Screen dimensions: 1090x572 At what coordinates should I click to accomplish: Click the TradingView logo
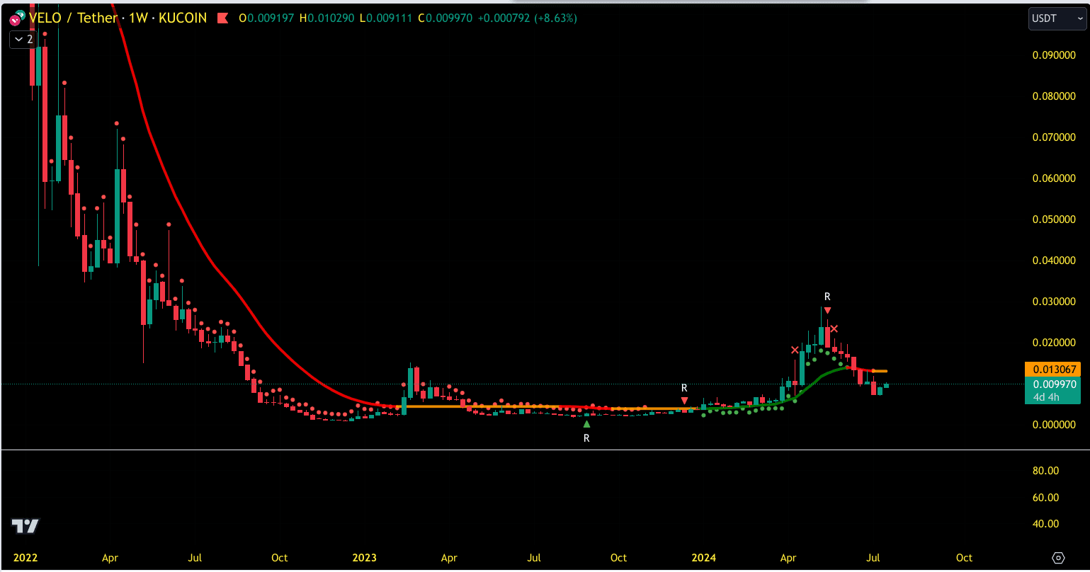coord(25,526)
